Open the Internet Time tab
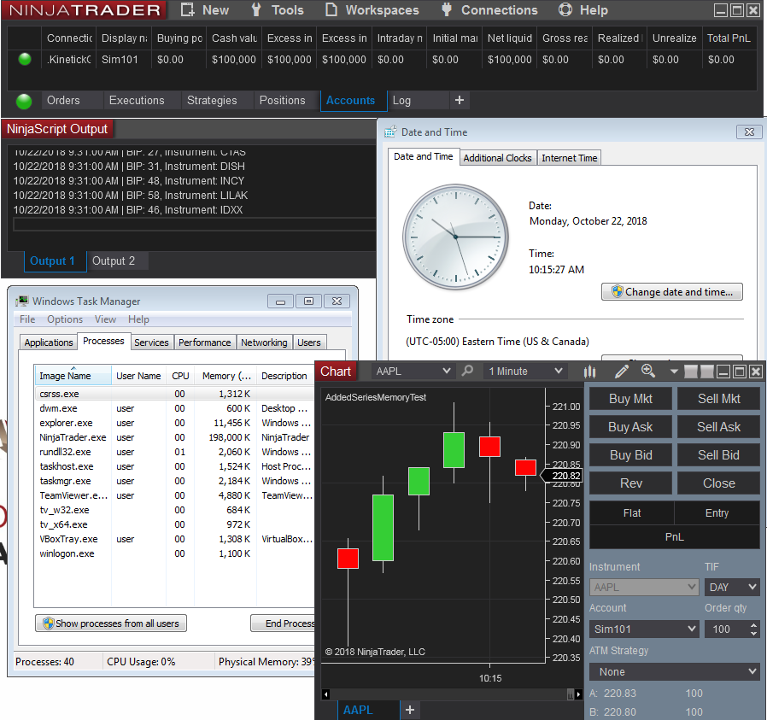The height and width of the screenshot is (720, 767). (570, 158)
